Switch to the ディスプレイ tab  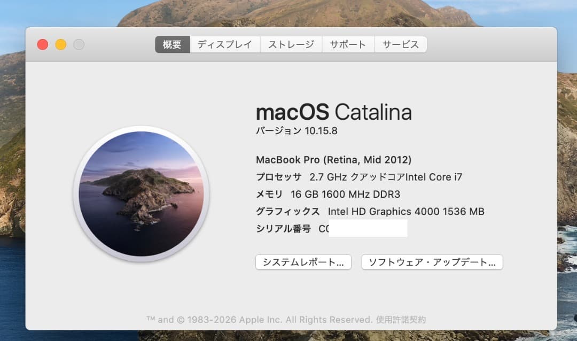225,44
